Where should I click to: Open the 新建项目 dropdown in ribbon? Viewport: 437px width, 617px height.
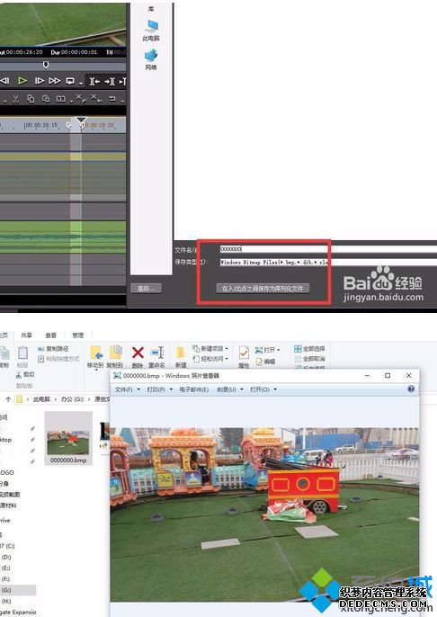click(x=210, y=349)
